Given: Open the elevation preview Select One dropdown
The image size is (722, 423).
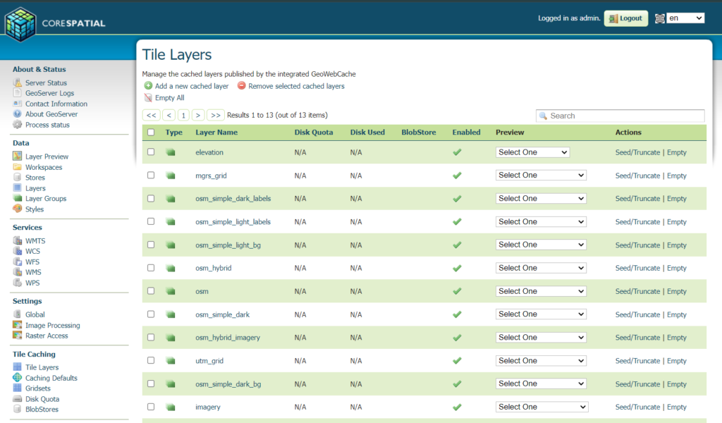Looking at the screenshot, I should click(533, 152).
